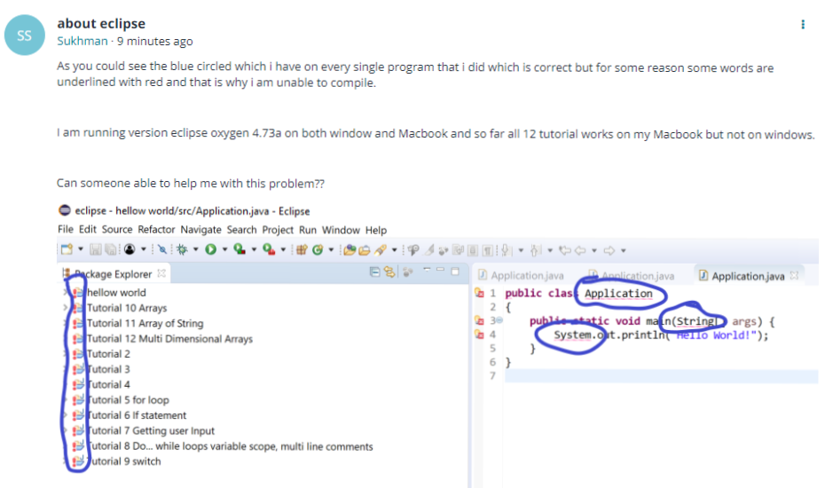This screenshot has height=488, width=833.
Task: Close the Package Explorer view tab
Action: click(161, 273)
